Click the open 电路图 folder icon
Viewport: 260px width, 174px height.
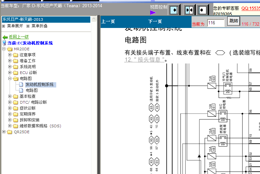[16, 79]
